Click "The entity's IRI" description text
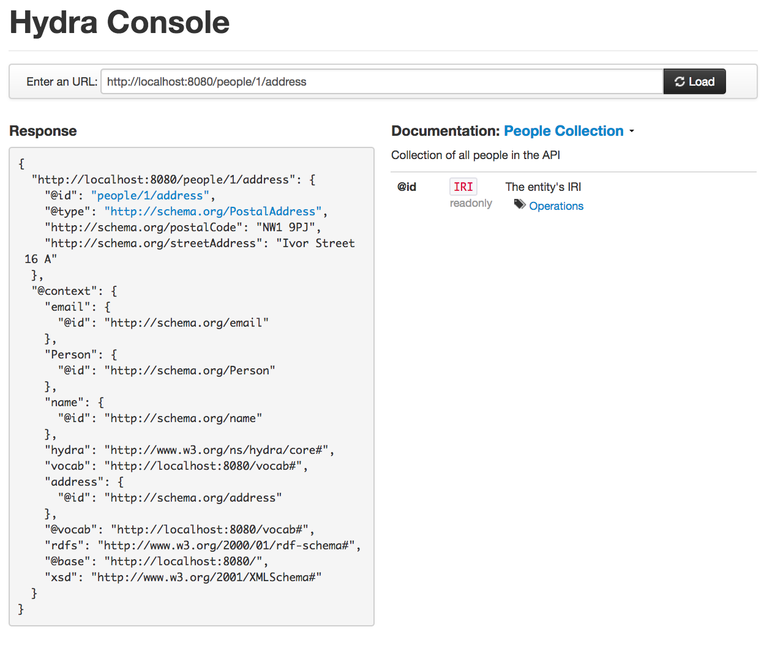This screenshot has width=764, height=646. click(x=543, y=187)
